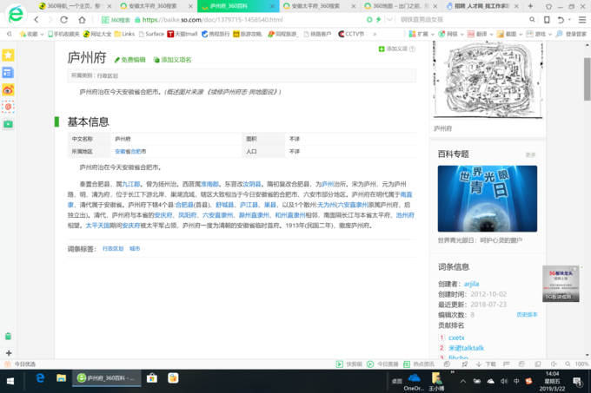Open the 收藏 bookmarks dropdown
591x393 pixels.
tap(29, 34)
